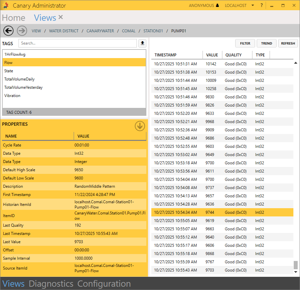Click the tags download/export icon
The height and width of the screenshot is (290, 300).
(142, 43)
